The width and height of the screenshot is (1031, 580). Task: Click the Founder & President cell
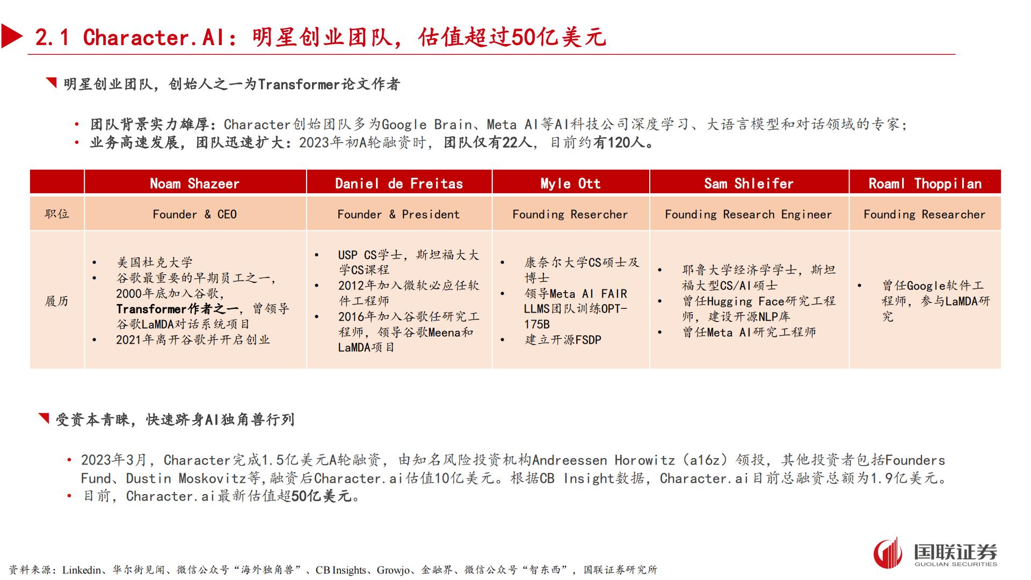click(399, 214)
